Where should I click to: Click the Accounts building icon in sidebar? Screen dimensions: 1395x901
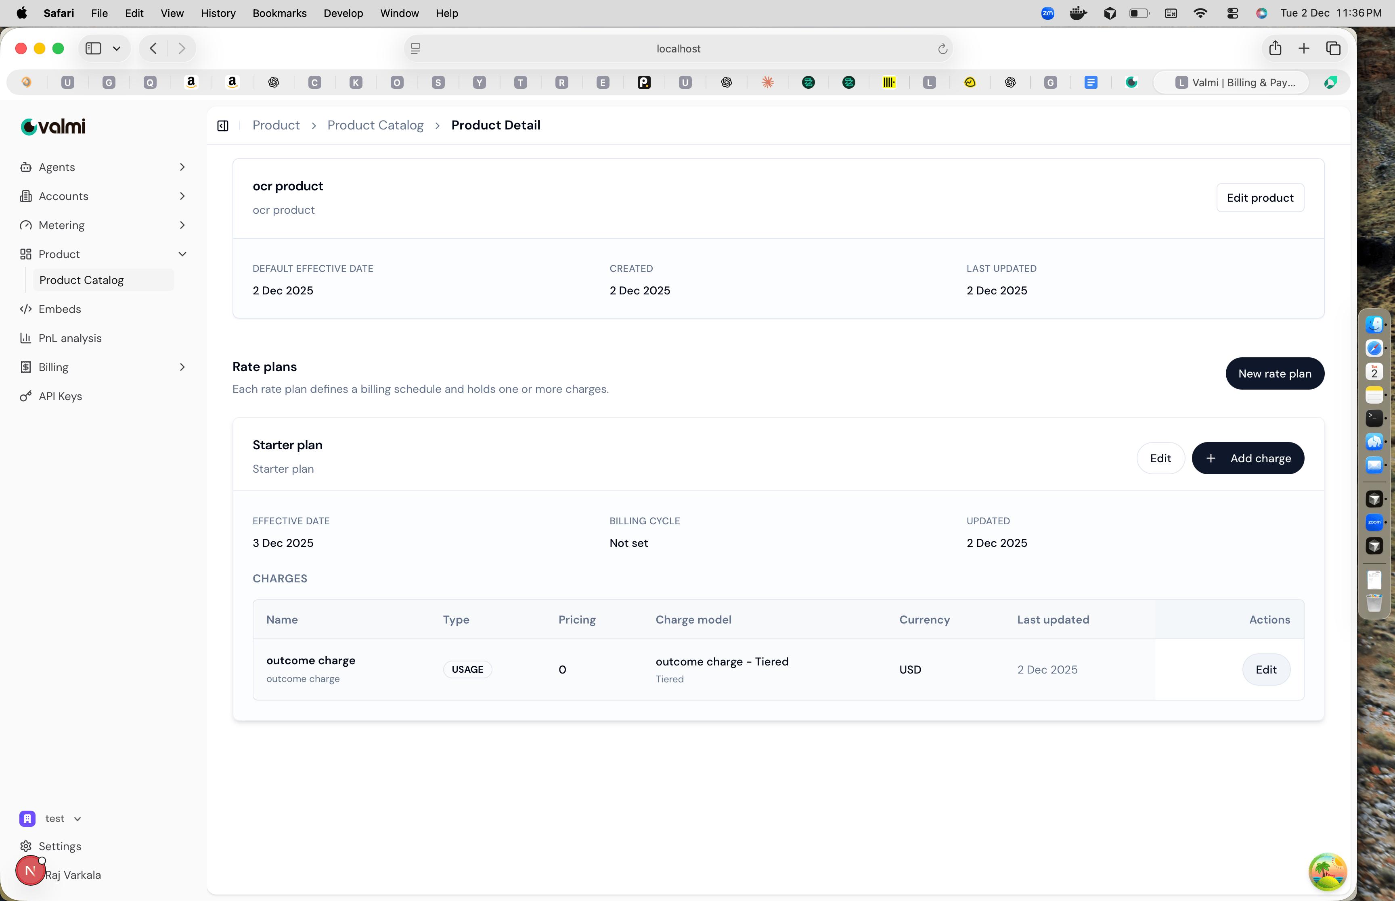pyautogui.click(x=26, y=196)
